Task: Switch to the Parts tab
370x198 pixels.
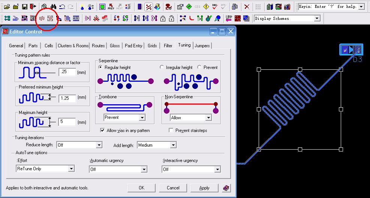Action: [33, 46]
